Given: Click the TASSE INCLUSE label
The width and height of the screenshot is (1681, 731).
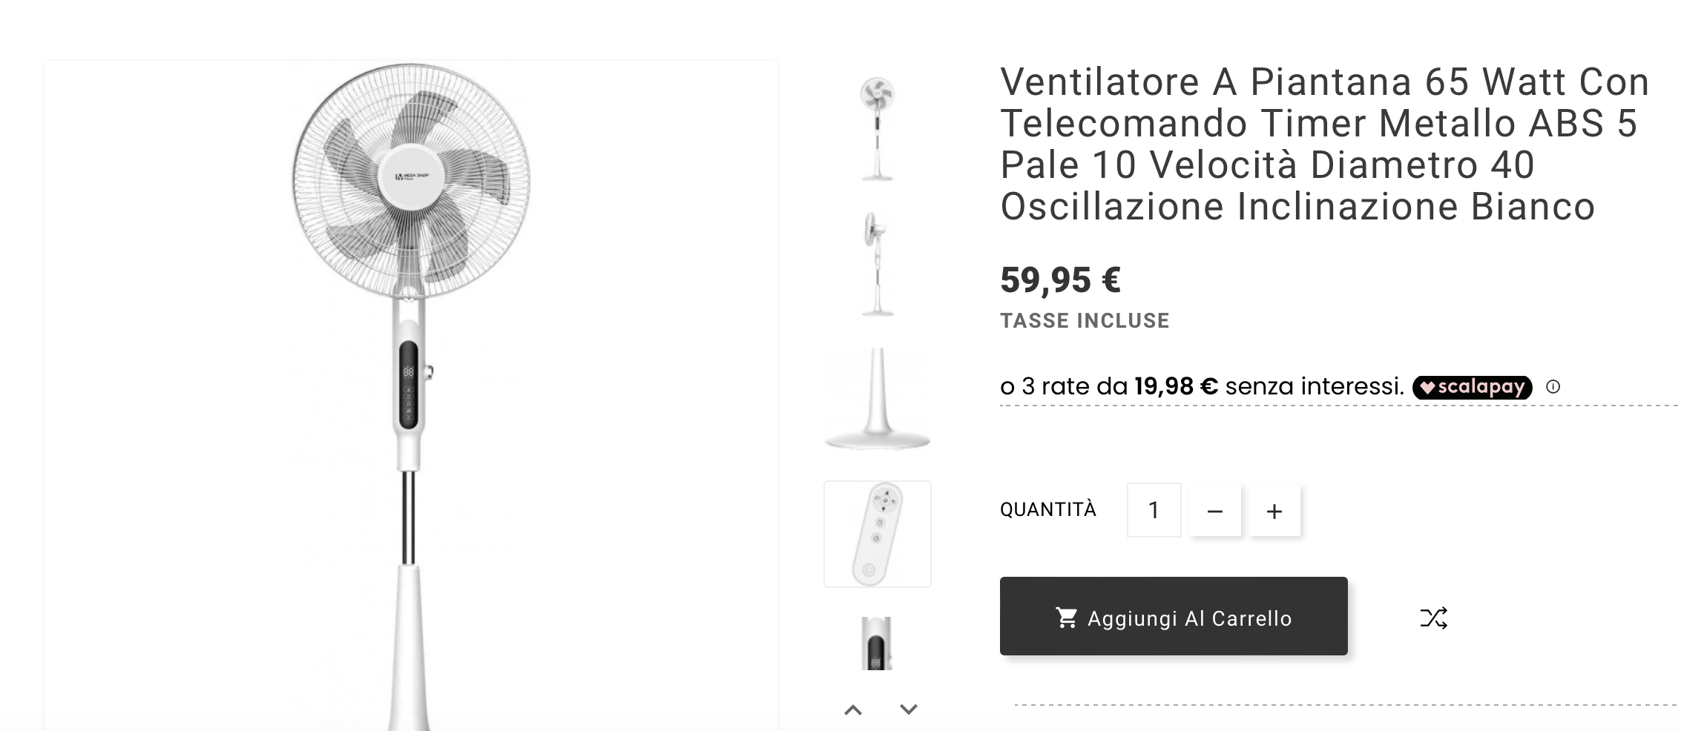Looking at the screenshot, I should [1085, 321].
